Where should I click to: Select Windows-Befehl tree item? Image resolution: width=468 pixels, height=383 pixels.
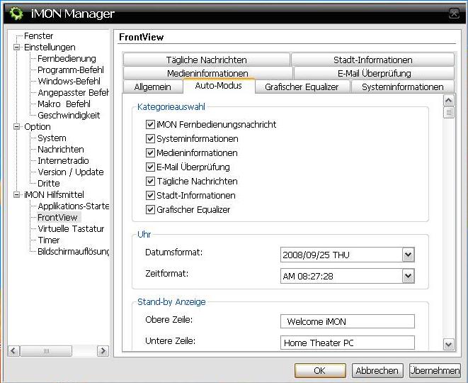pos(69,82)
